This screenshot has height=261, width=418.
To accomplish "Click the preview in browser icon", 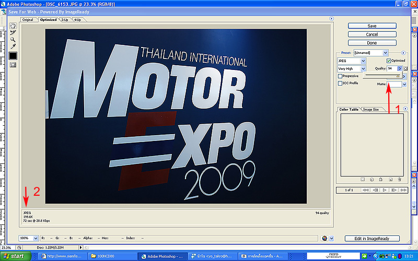I will (324, 239).
